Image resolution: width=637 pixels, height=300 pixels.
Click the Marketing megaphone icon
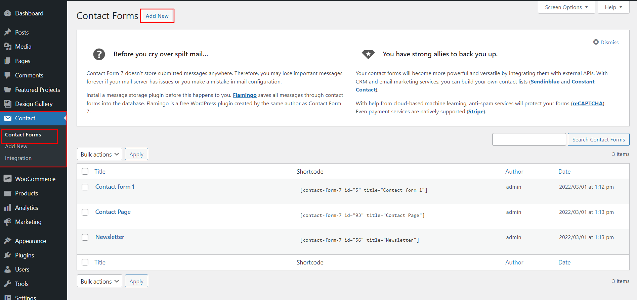pyautogui.click(x=7, y=222)
